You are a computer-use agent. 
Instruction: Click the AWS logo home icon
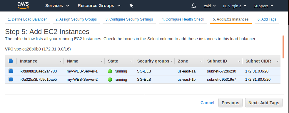tap(23, 6)
